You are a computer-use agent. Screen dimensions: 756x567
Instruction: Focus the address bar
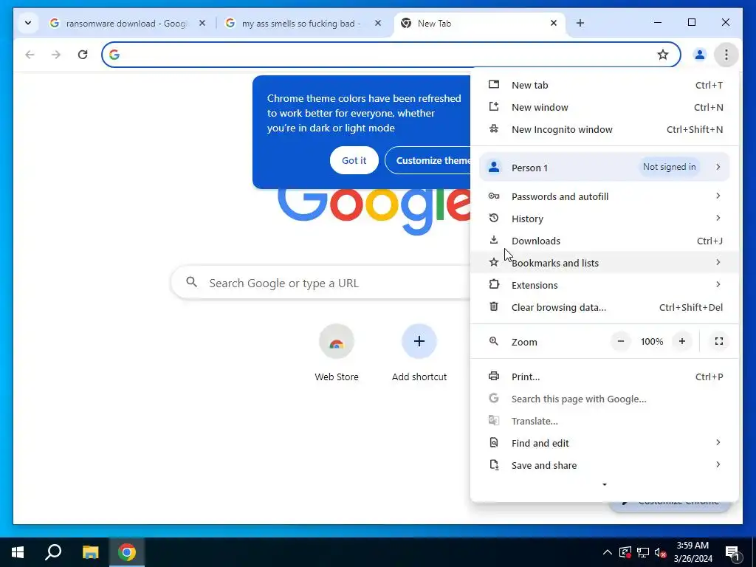point(391,55)
